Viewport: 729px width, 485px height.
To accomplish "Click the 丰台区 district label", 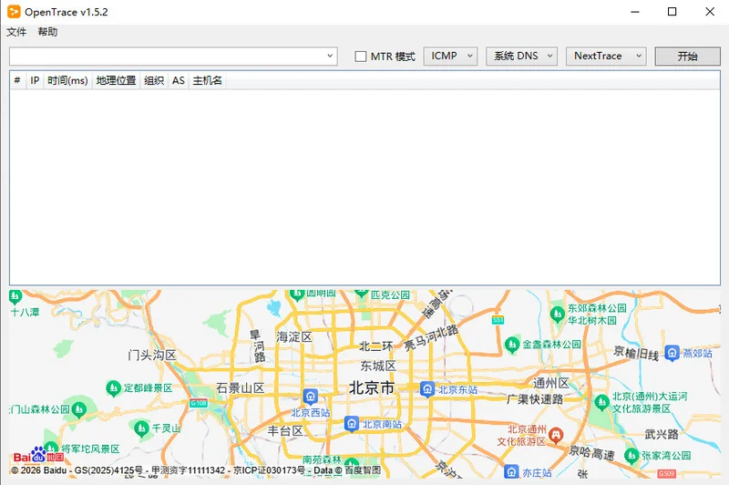I will pos(285,431).
